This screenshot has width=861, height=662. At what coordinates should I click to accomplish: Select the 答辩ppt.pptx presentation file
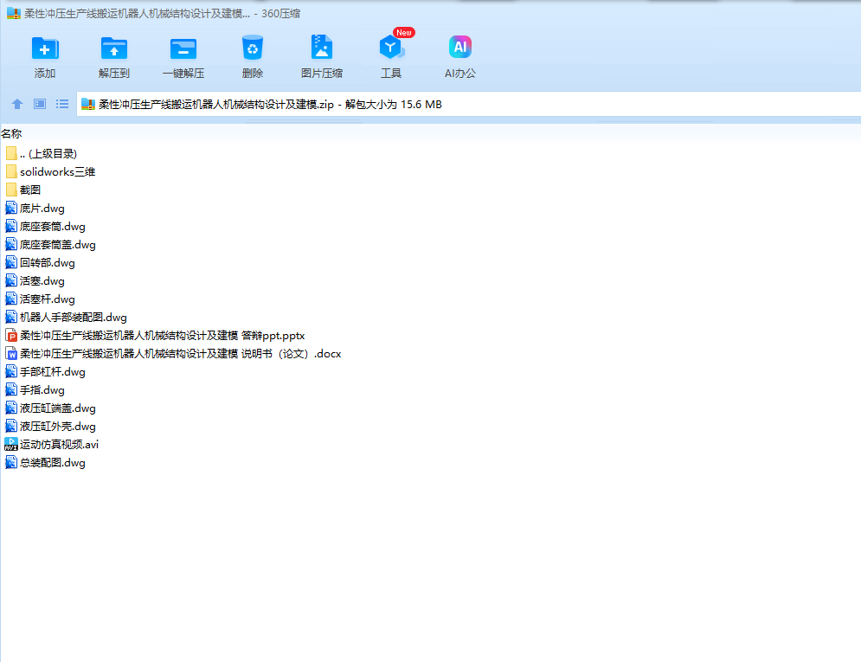156,335
